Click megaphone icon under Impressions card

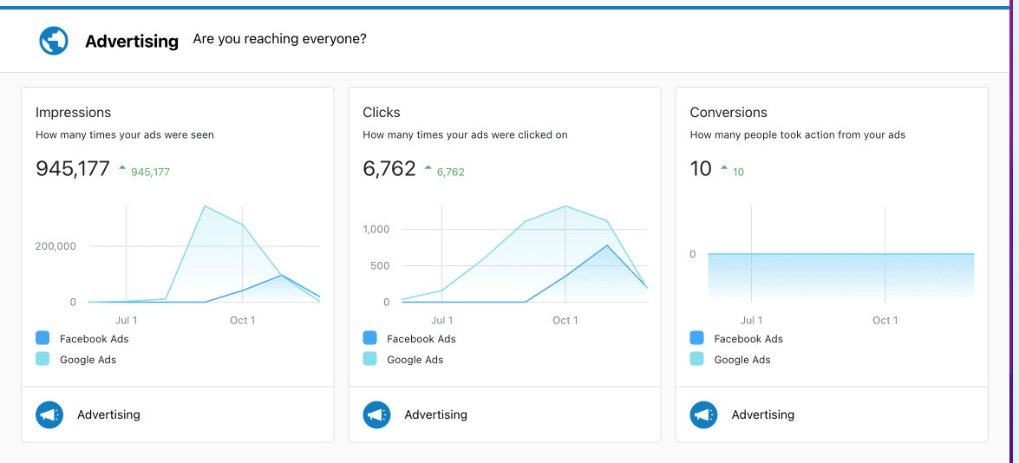click(49, 415)
